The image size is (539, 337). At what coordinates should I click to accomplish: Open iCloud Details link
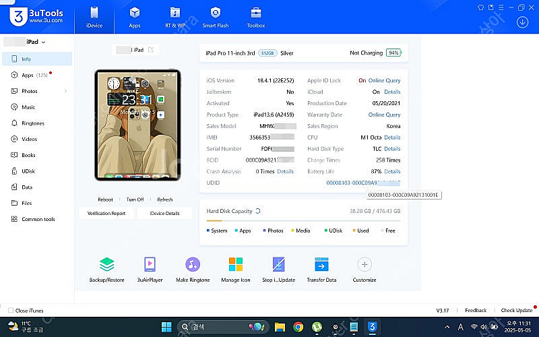(392, 92)
